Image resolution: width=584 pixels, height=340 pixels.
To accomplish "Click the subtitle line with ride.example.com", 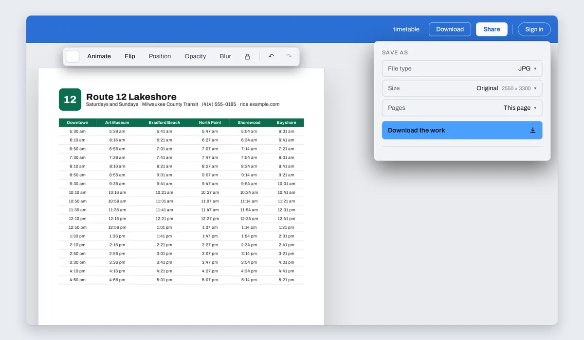I will point(183,104).
